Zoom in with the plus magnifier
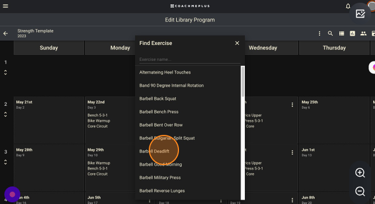The width and height of the screenshot is (375, 204). [360, 173]
